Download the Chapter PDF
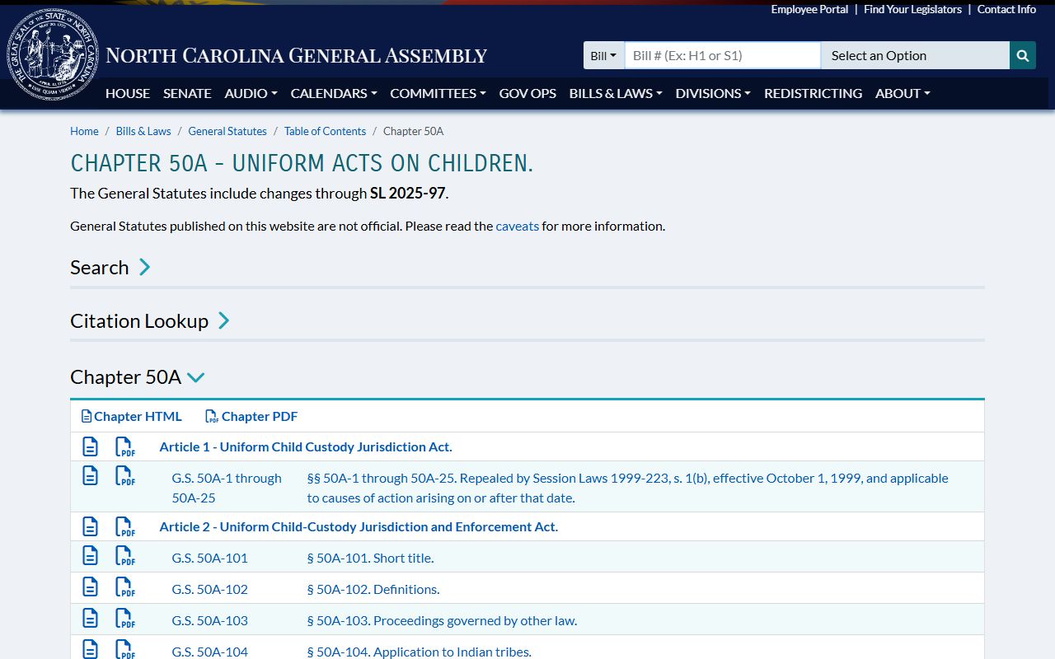 pos(251,416)
